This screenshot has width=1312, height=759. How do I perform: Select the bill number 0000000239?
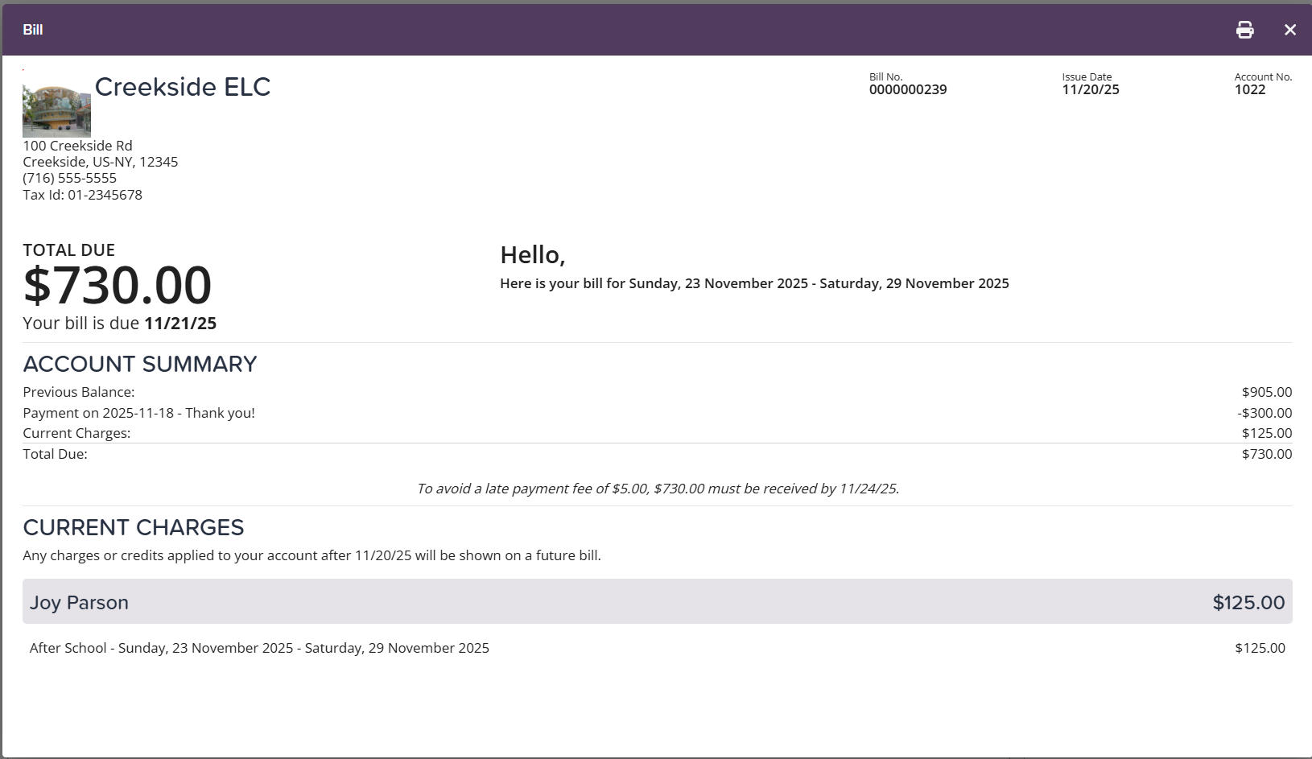[x=907, y=89]
